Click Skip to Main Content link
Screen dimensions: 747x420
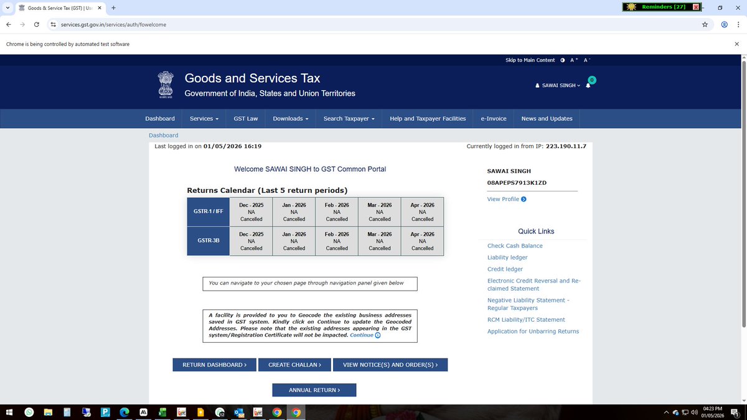pos(530,60)
